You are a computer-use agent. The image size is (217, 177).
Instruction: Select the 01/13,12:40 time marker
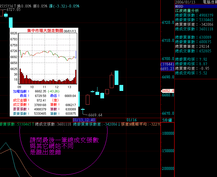click(84, 120)
